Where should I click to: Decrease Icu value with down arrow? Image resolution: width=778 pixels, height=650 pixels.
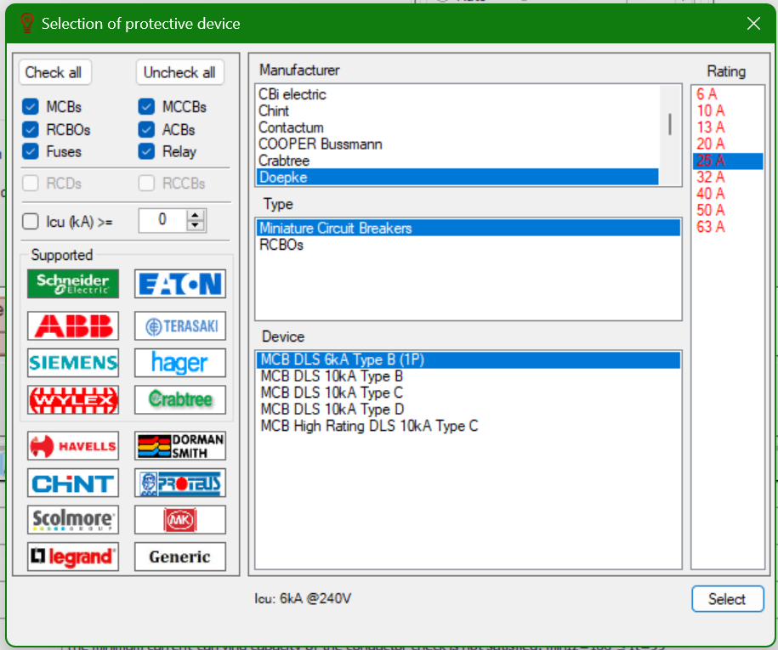[196, 226]
